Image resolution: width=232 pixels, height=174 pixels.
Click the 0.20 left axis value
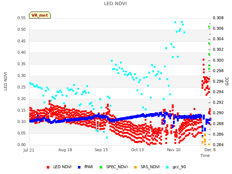tap(22, 99)
